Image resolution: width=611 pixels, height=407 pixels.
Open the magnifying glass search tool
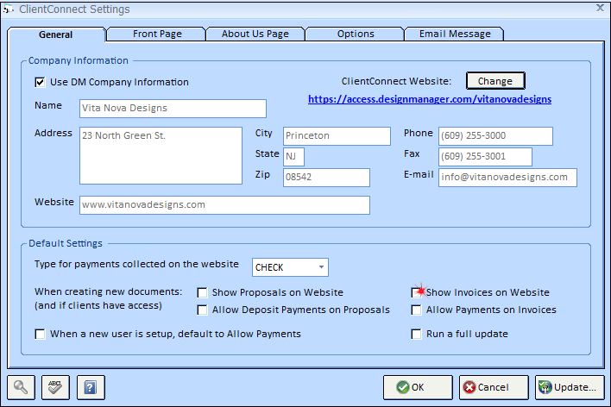(x=21, y=387)
